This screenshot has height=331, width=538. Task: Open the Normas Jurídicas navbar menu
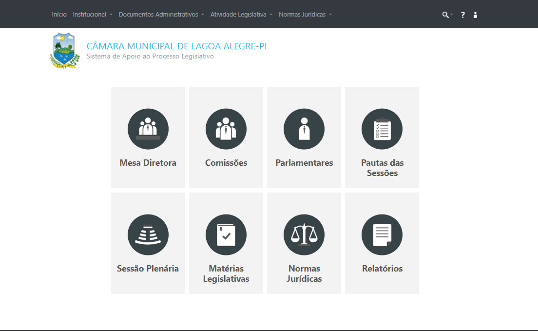(x=305, y=15)
